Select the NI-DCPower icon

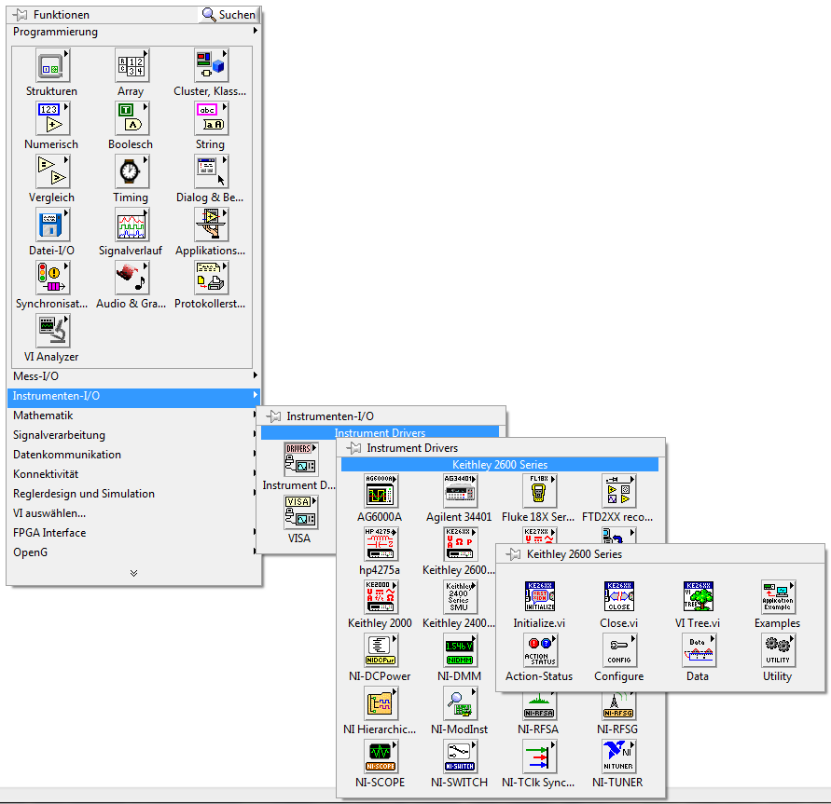(x=381, y=650)
